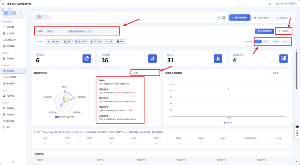Remove the 推荐一款好用的空调 question tag
Image resolution: width=300 pixels, height=165 pixels.
(x=85, y=31)
